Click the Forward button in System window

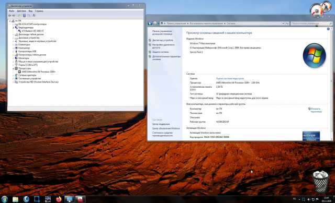tap(155, 23)
